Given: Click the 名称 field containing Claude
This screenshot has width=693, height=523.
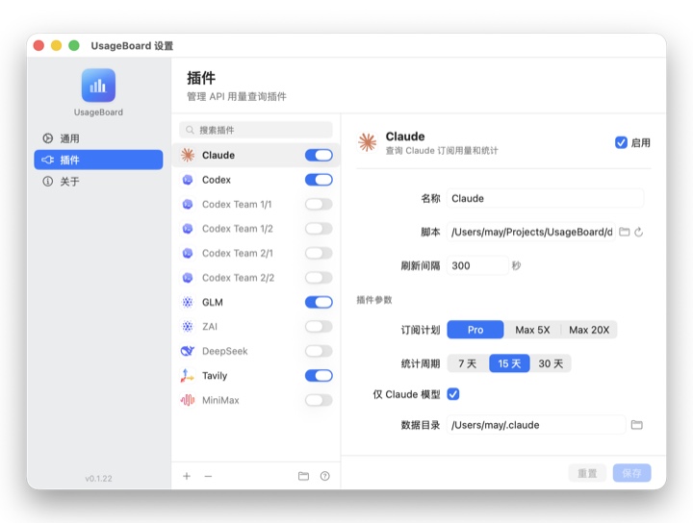Looking at the screenshot, I should [545, 198].
